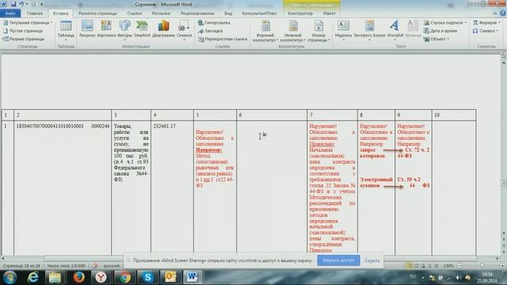The height and width of the screenshot is (285, 507).
Task: Undo the last action
Action: (x=21, y=4)
